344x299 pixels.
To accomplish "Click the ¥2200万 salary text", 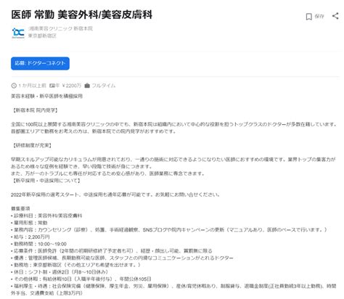I will coord(71,86).
